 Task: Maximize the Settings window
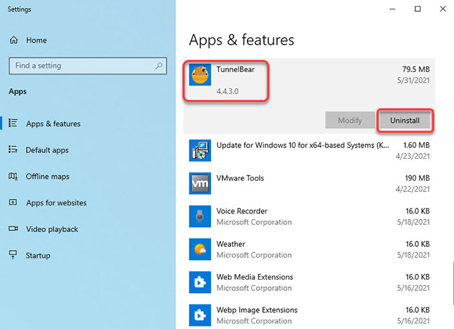417,9
